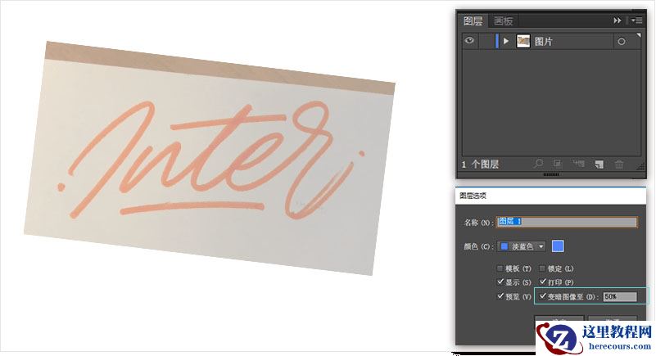Viewport: 656px width, 356px height.
Task: Open the Layers panel flyout menu
Action: coord(637,20)
